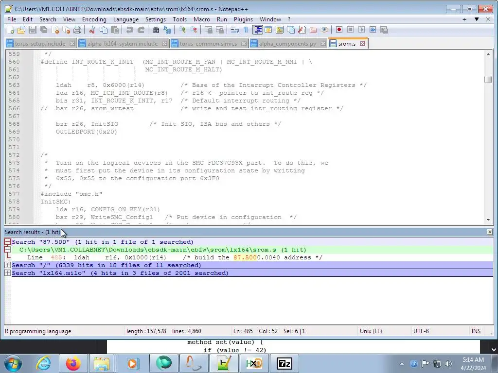498x373 pixels.
Task: Save the current file
Action: (33, 30)
